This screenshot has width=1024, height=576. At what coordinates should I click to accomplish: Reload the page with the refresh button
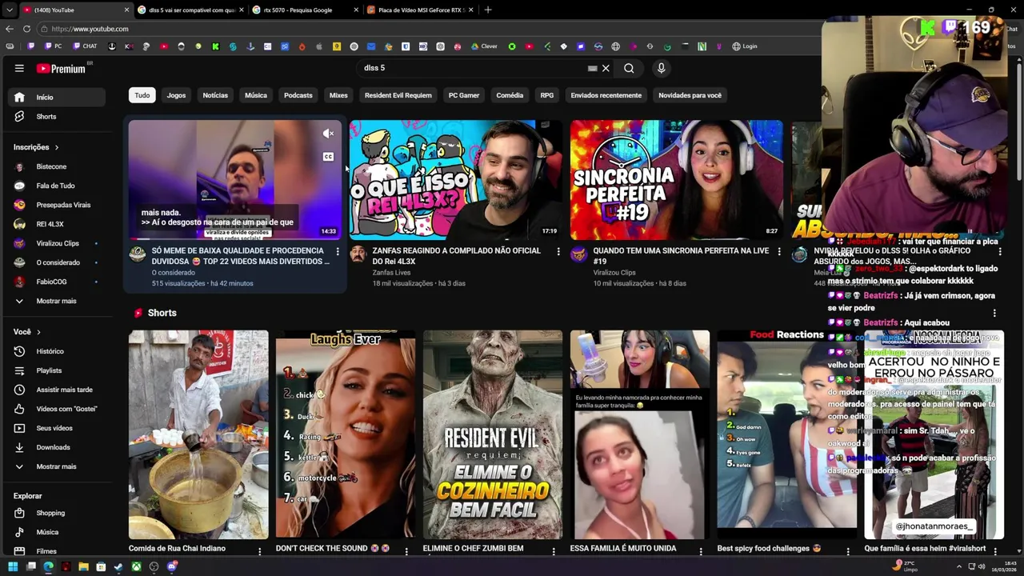click(26, 29)
